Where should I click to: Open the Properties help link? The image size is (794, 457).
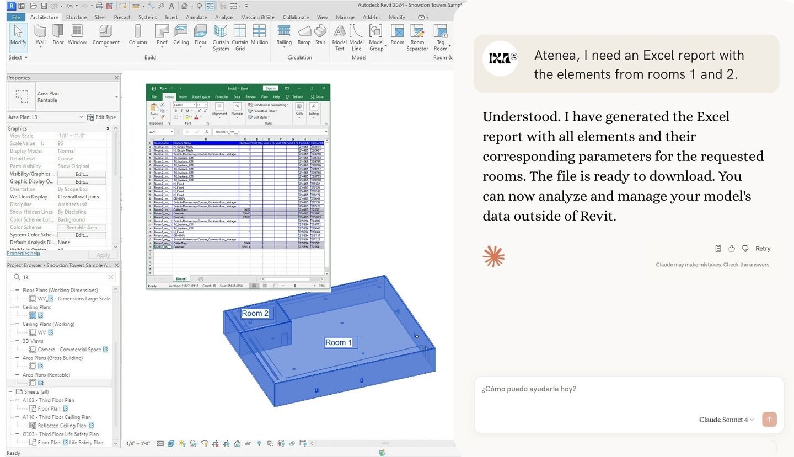(23, 254)
